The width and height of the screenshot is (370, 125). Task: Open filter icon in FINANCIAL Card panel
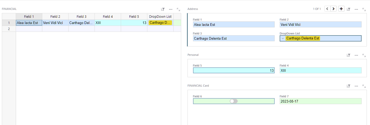coord(348,86)
